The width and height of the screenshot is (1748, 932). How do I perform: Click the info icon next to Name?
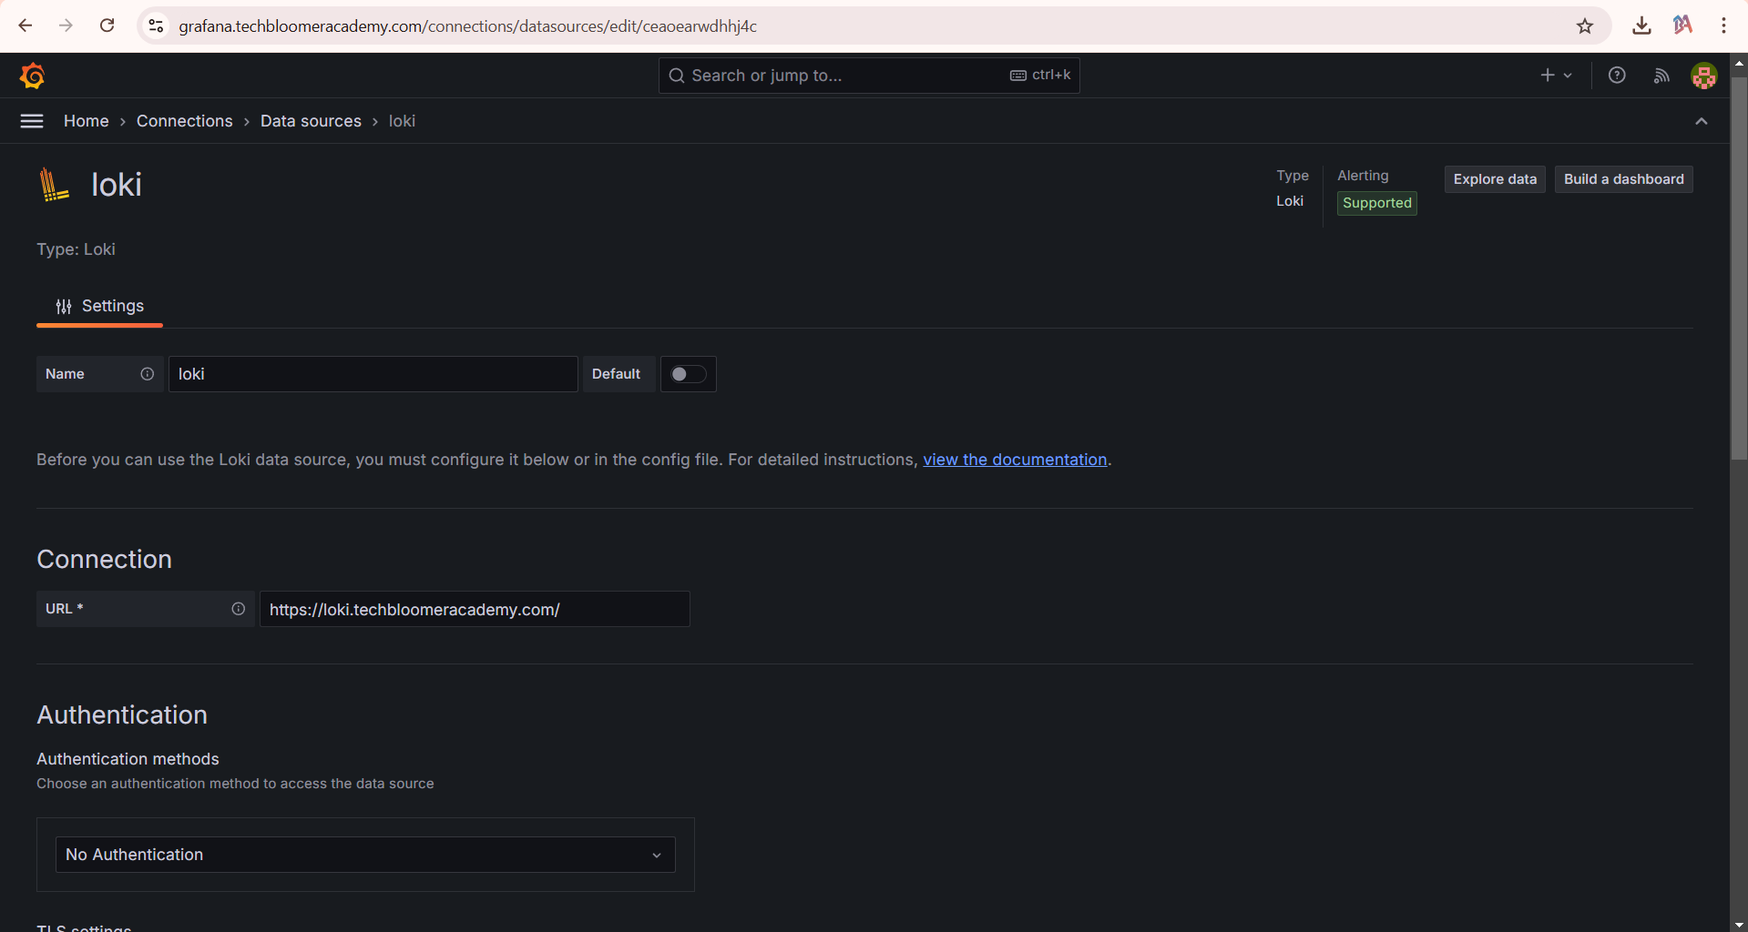coord(147,373)
